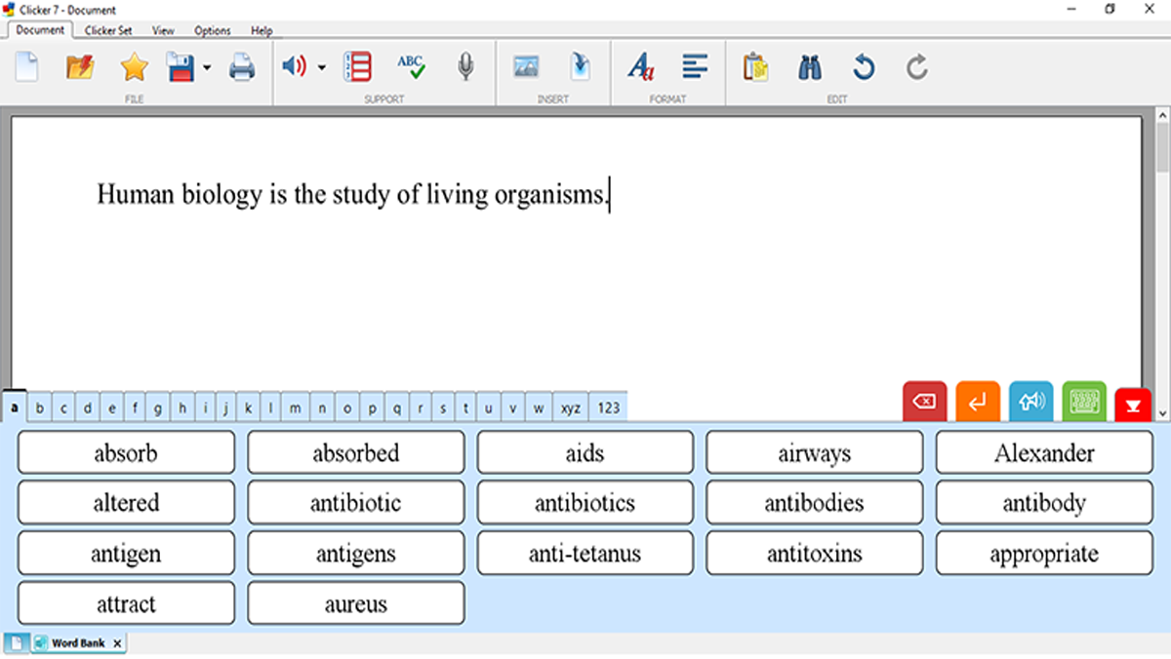Viewport: 1171px width, 659px height.
Task: Open the speaker options dropdown arrow
Action: click(x=322, y=68)
